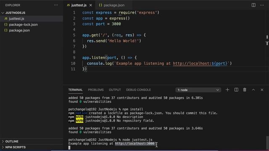The image size is (269, 151).
Task: Open editor more actions ellipsis menu
Action: click(262, 5)
